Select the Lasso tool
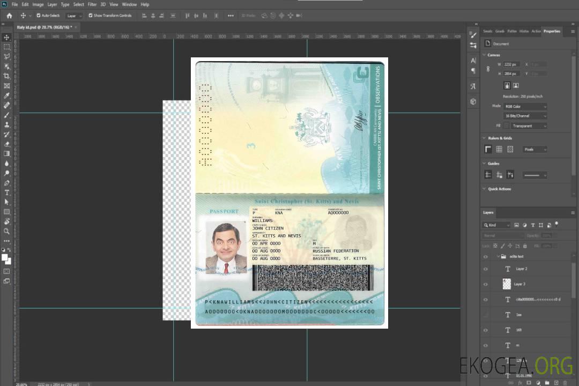This screenshot has width=579, height=386. point(6,56)
